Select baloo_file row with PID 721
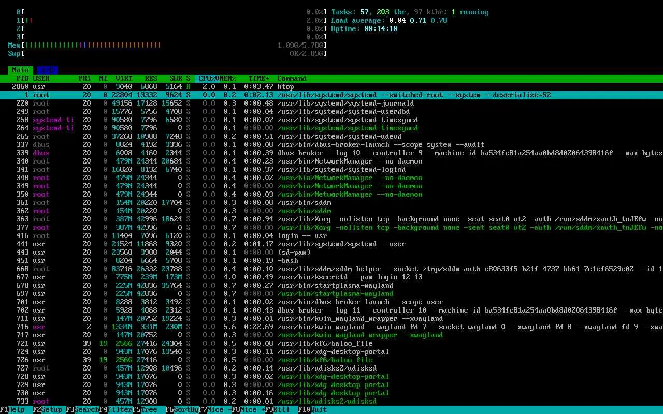Viewport: 663px width, 414px height. point(331,343)
